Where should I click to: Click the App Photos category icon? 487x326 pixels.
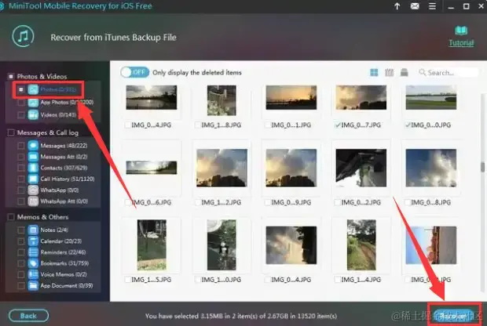[x=33, y=102]
